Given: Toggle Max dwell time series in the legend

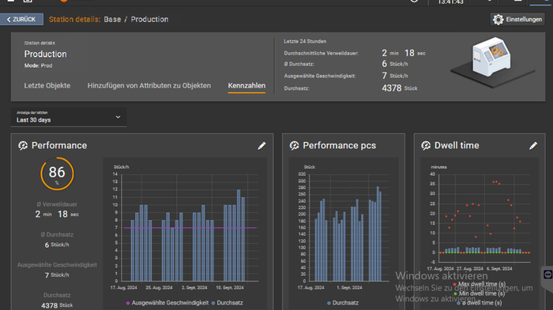Looking at the screenshot, I should (x=479, y=284).
